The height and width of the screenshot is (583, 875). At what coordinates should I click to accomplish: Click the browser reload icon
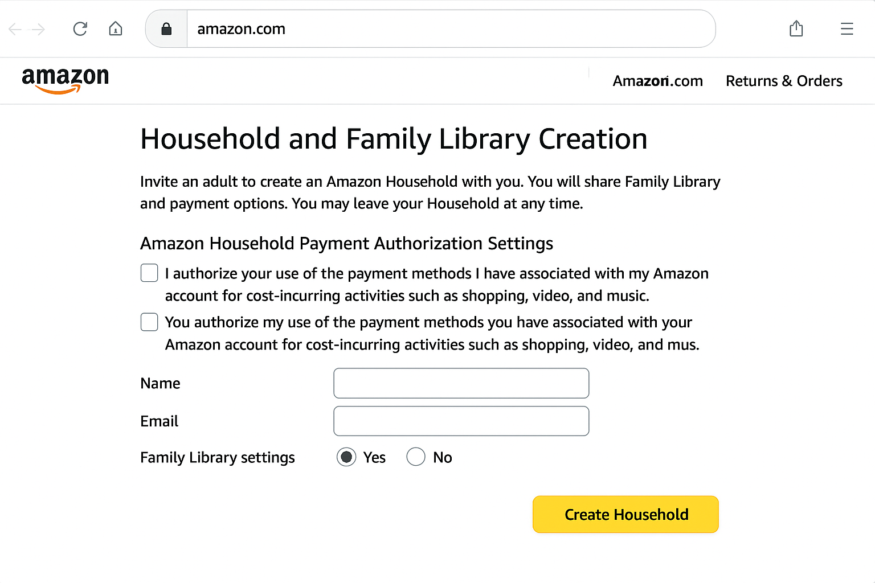80,28
